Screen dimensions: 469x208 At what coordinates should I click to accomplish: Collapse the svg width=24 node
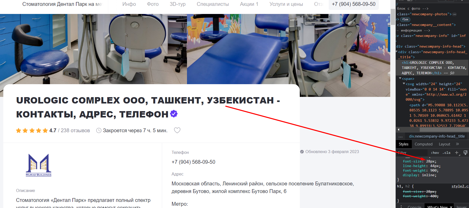tap(404, 84)
